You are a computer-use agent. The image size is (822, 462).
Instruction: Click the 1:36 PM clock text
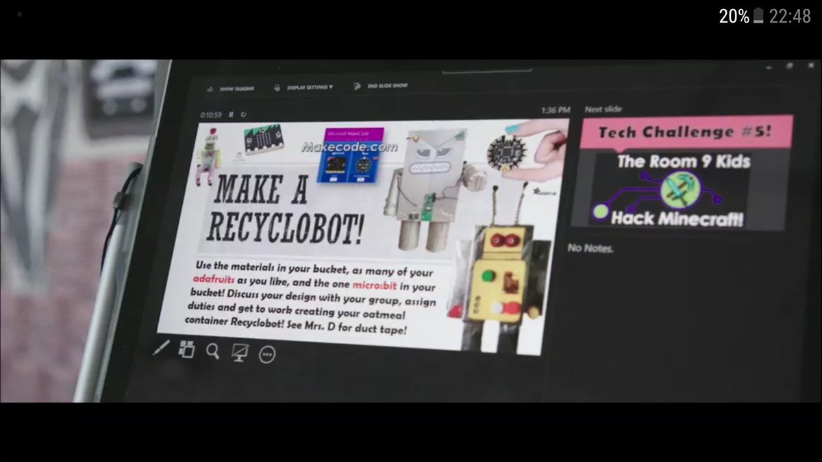pos(556,110)
